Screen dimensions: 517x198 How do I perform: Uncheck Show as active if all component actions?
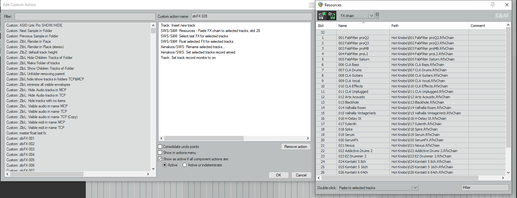(x=160, y=159)
